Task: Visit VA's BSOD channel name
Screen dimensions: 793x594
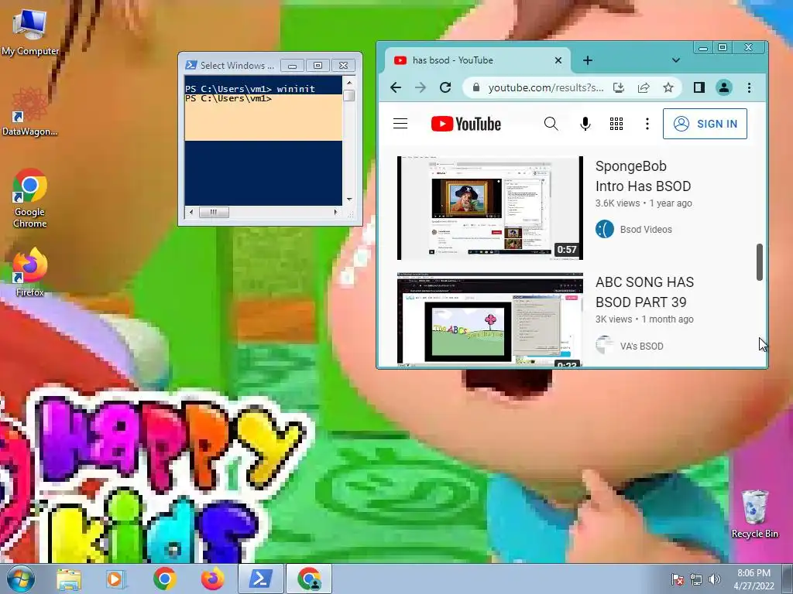Action: coord(641,346)
